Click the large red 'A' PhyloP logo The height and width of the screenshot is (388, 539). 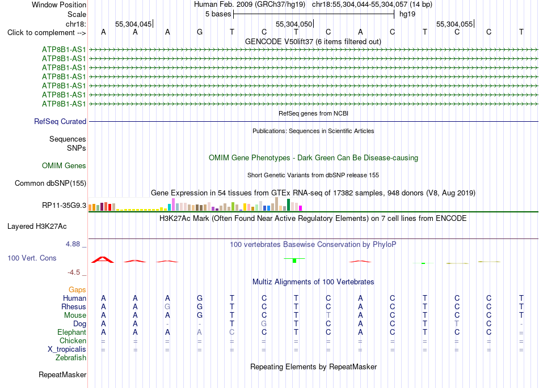click(103, 259)
